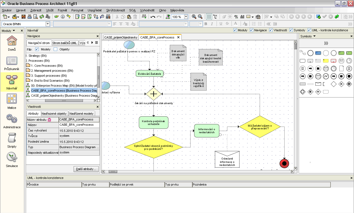Switch to Nadřízené modely tab
The height and width of the screenshot is (213, 354).
click(x=81, y=114)
